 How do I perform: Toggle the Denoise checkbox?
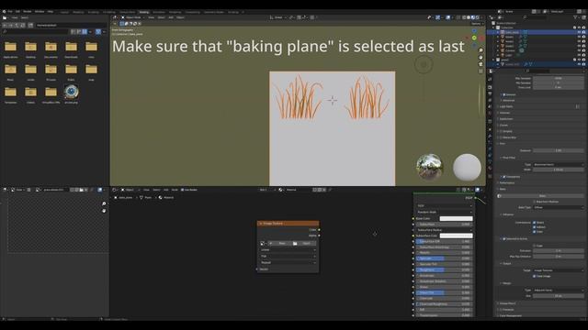(504, 94)
